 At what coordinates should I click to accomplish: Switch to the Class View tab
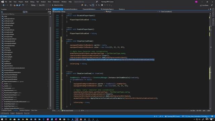[34, 111]
